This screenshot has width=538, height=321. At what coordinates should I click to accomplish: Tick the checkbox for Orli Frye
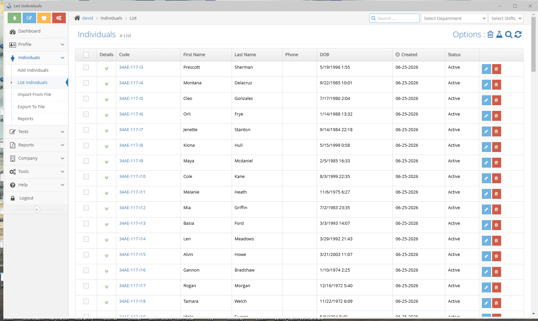(x=86, y=114)
